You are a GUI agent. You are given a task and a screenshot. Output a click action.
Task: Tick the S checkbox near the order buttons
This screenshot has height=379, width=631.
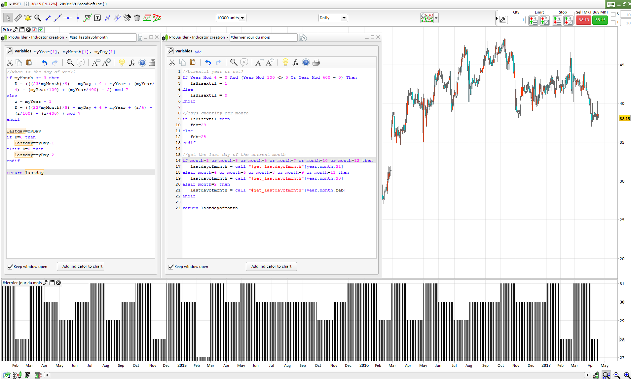click(613, 15)
